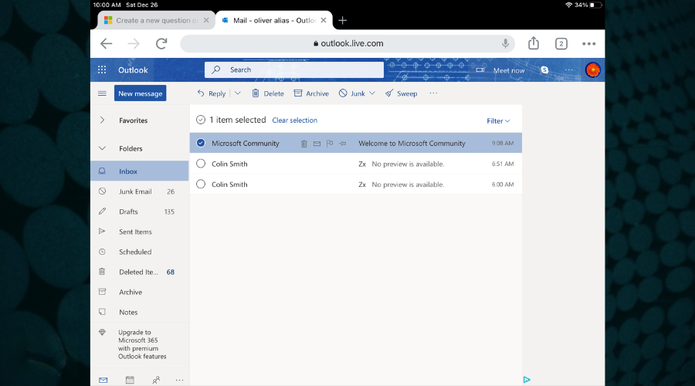Select the Colin Smith 6:00 AM message circle
The width and height of the screenshot is (695, 386).
point(201,184)
